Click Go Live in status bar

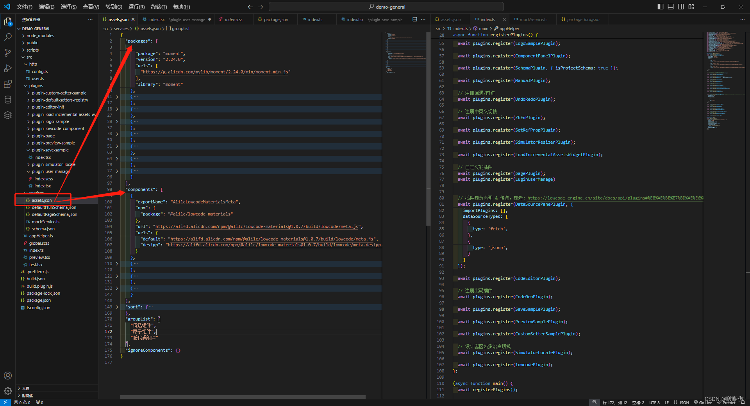(703, 402)
